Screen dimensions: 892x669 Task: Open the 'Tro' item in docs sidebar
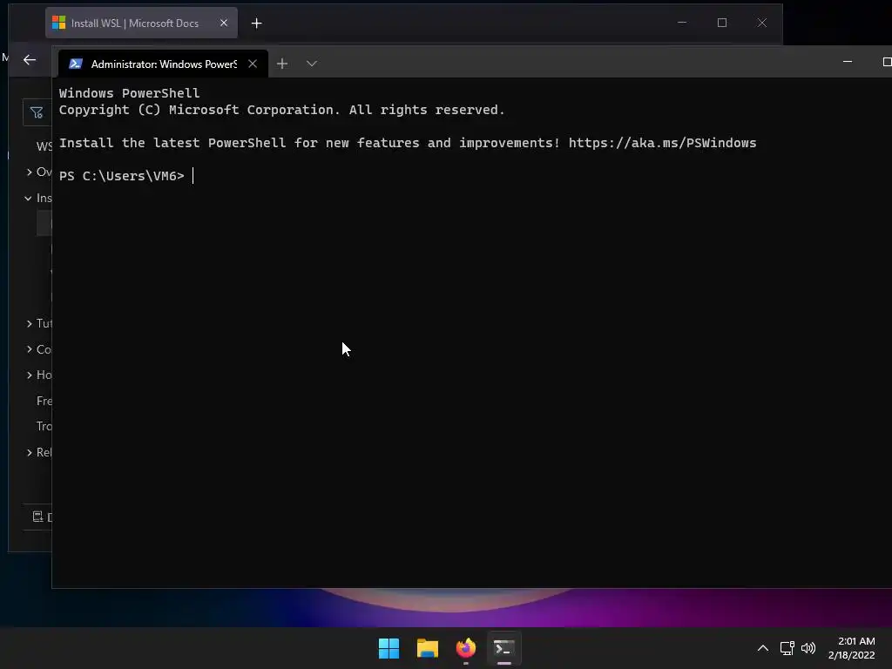click(x=44, y=426)
